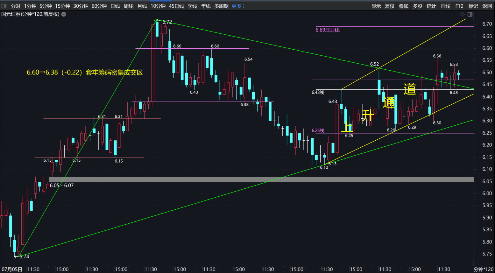Screen dimensions: 495x273
Task: Open the 显示 menu
Action: pyautogui.click(x=376, y=6)
